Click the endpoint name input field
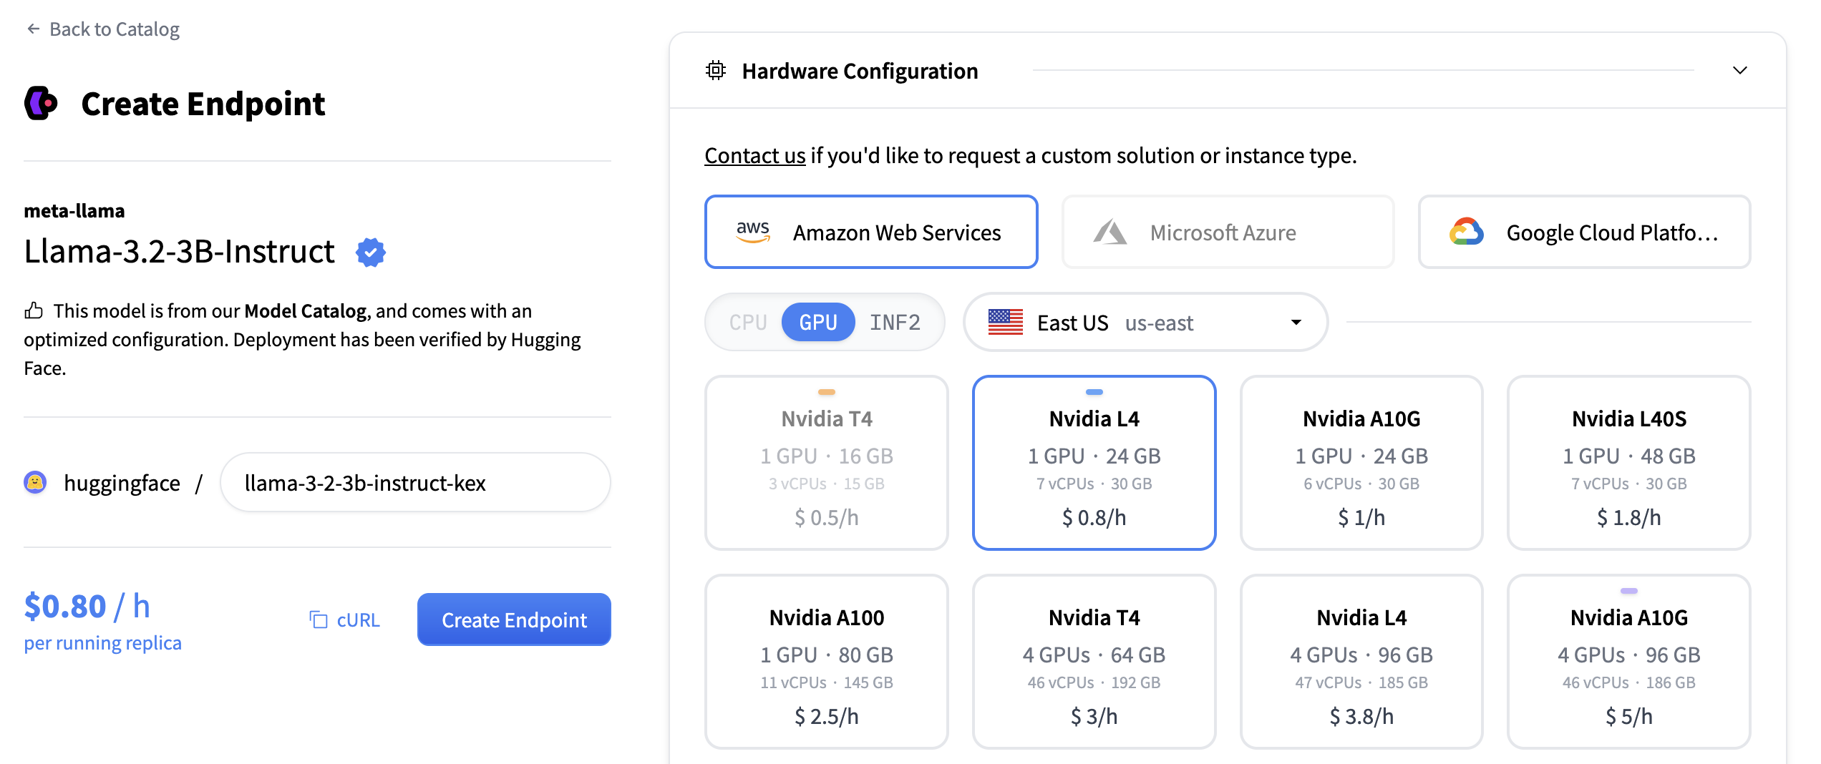 click(x=415, y=482)
